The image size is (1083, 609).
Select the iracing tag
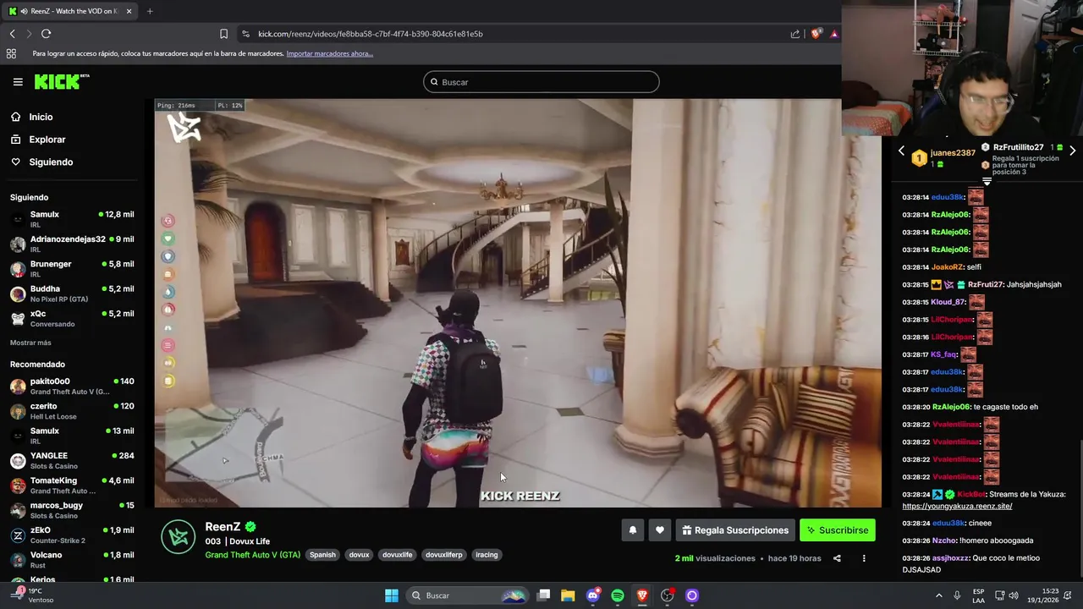(487, 555)
